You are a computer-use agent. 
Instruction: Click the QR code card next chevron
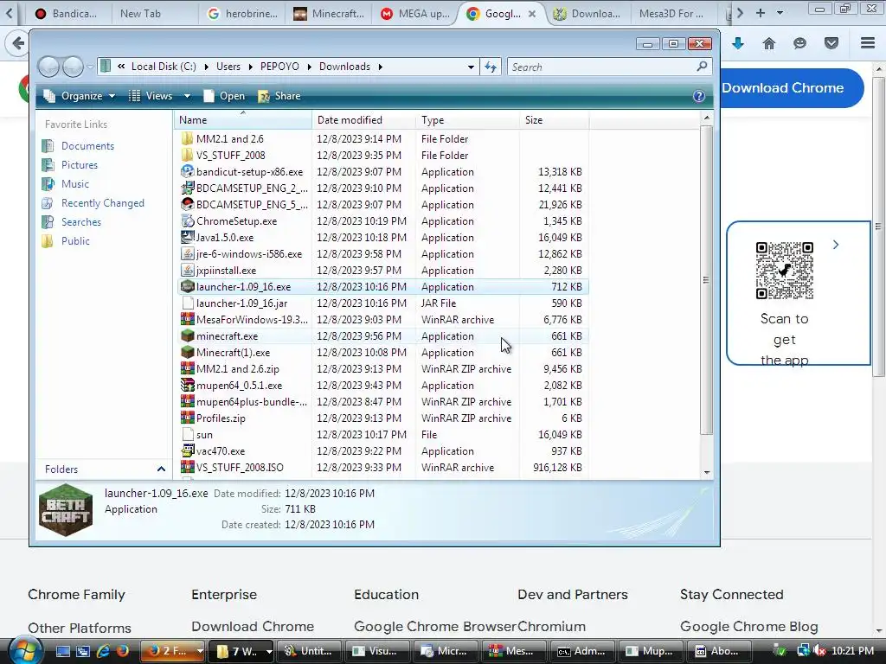(x=836, y=245)
